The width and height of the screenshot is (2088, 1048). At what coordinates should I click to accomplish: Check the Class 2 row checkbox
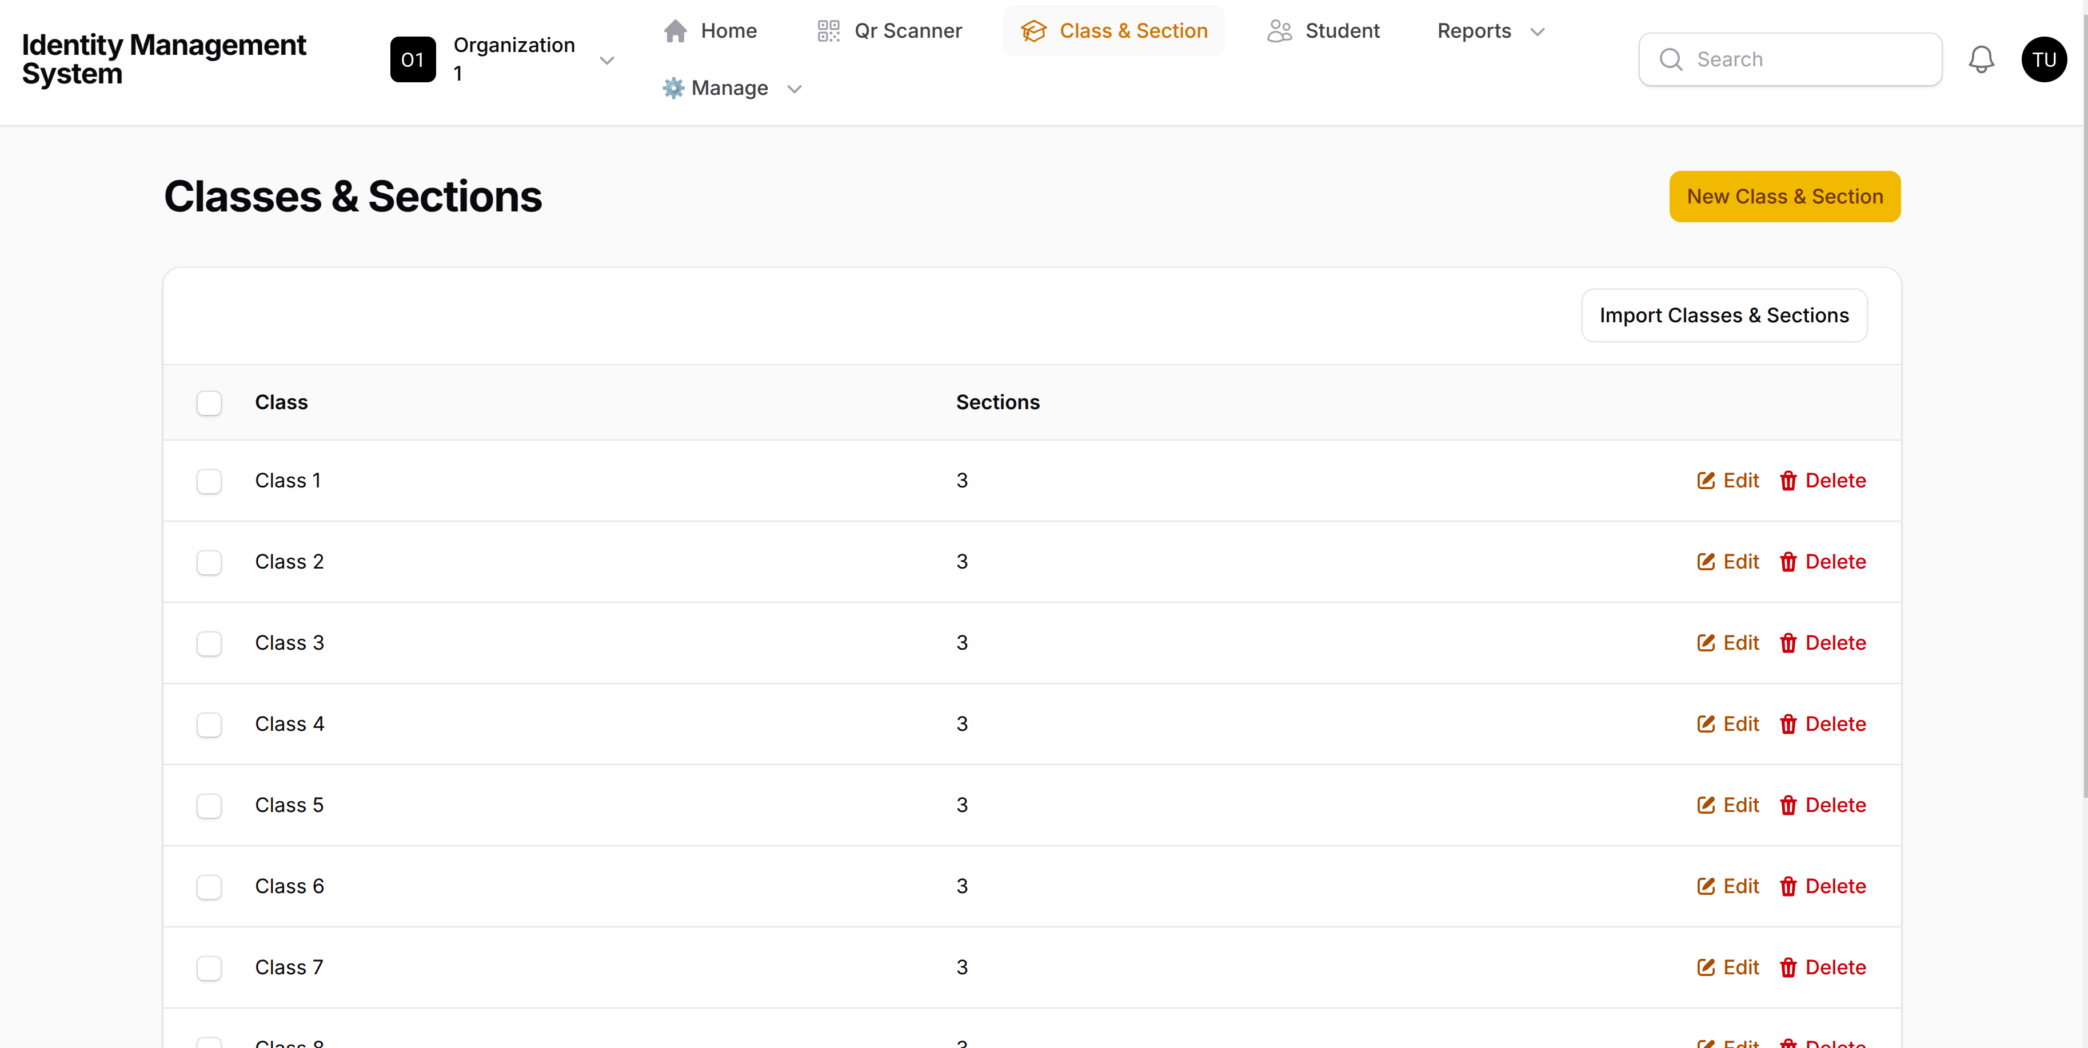click(209, 562)
